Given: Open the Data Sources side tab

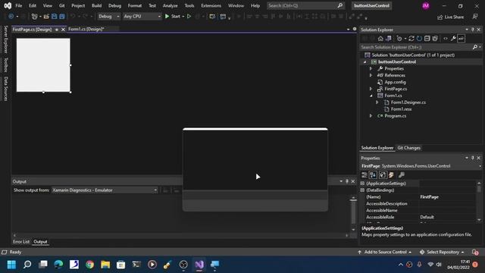Looking at the screenshot, I should [5, 89].
